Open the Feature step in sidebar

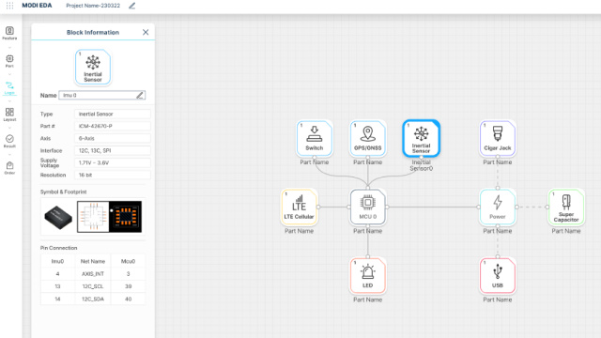[x=9, y=33]
